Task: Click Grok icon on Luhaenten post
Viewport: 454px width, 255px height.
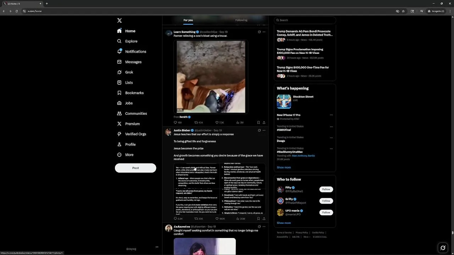Action: click(259, 227)
